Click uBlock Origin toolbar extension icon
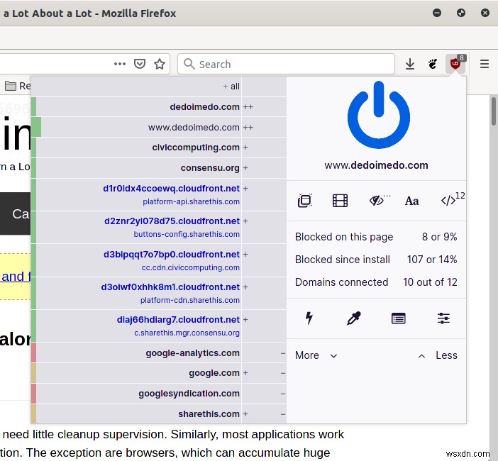498x461 pixels. [455, 64]
